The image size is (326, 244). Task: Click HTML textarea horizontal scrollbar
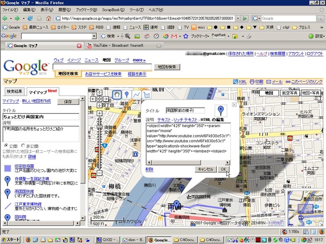tap(188, 162)
